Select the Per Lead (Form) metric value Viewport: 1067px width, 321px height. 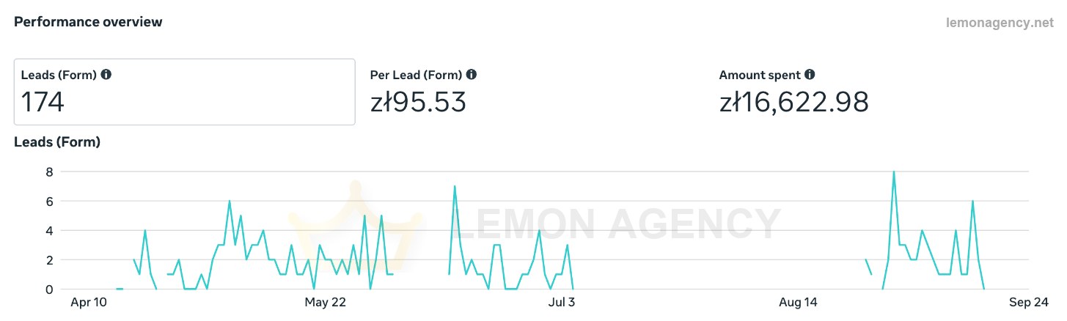point(419,102)
